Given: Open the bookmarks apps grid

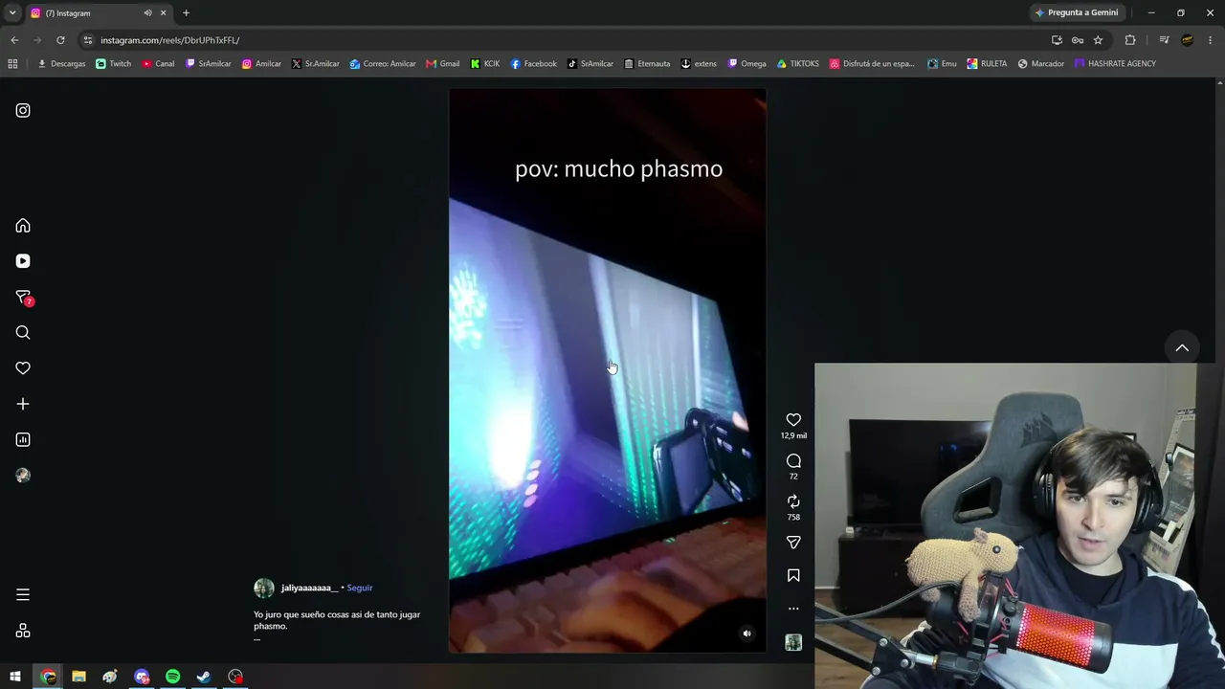Looking at the screenshot, I should click(12, 64).
